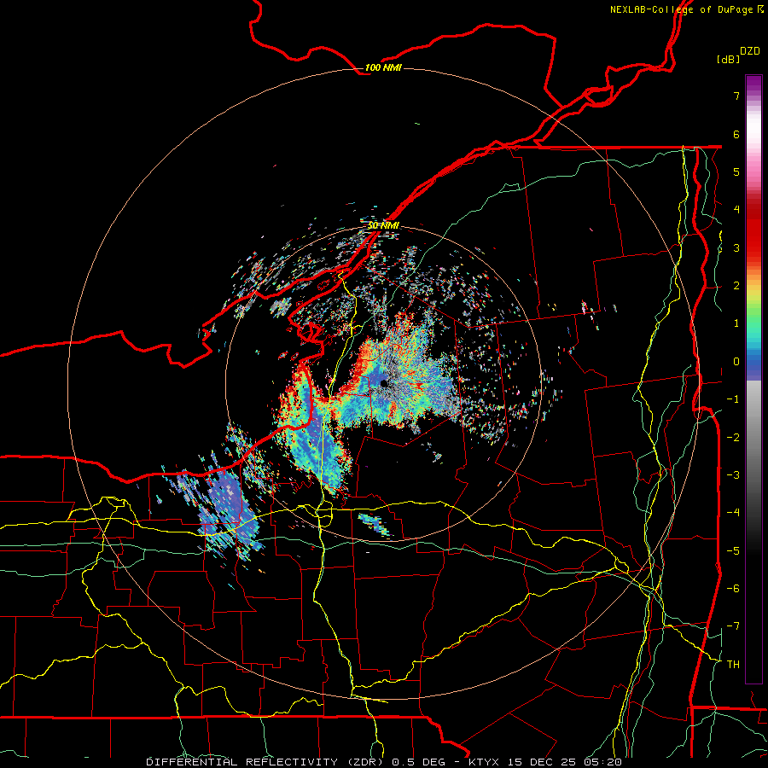Click the 7 value on the color scale
Viewport: 768px width, 768px height.
click(x=736, y=96)
